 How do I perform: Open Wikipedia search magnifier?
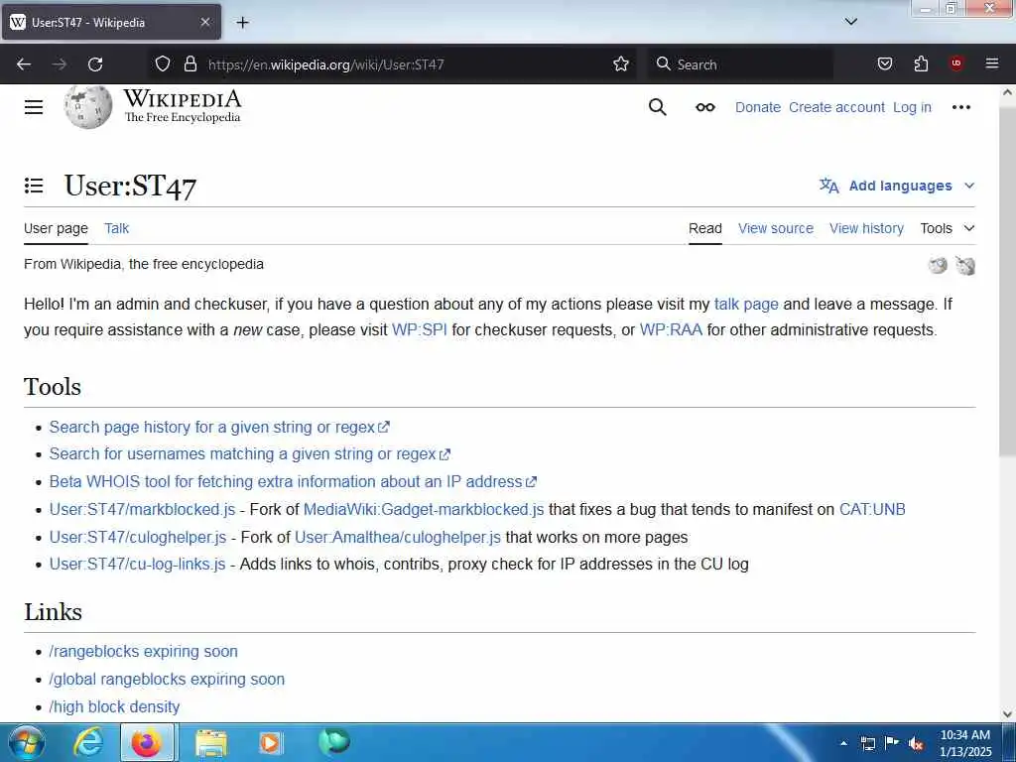[x=657, y=107]
